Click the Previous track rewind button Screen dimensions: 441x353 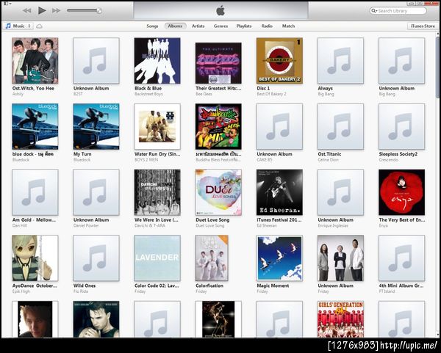point(27,11)
